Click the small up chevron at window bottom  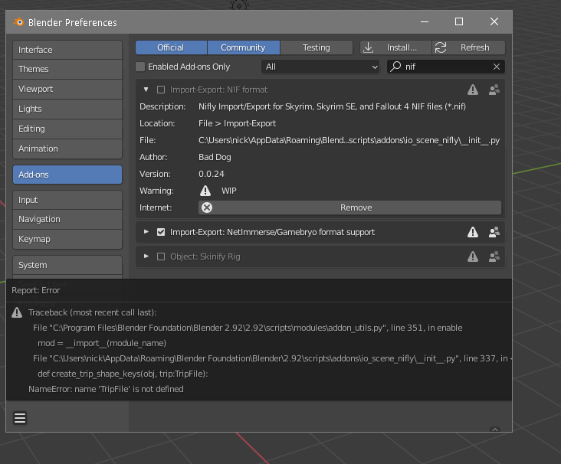pyautogui.click(x=495, y=430)
